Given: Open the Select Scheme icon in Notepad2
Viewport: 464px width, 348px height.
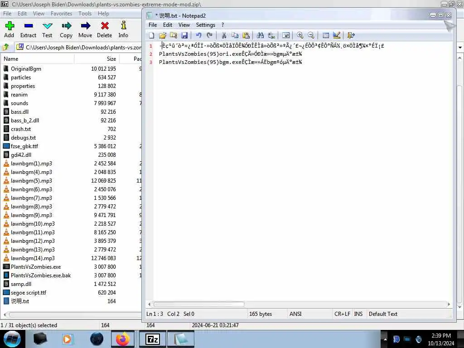Looking at the screenshot, I should tap(325, 35).
